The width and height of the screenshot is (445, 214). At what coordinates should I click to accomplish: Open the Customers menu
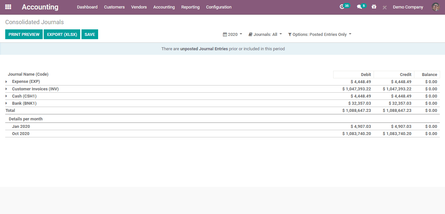click(x=114, y=7)
